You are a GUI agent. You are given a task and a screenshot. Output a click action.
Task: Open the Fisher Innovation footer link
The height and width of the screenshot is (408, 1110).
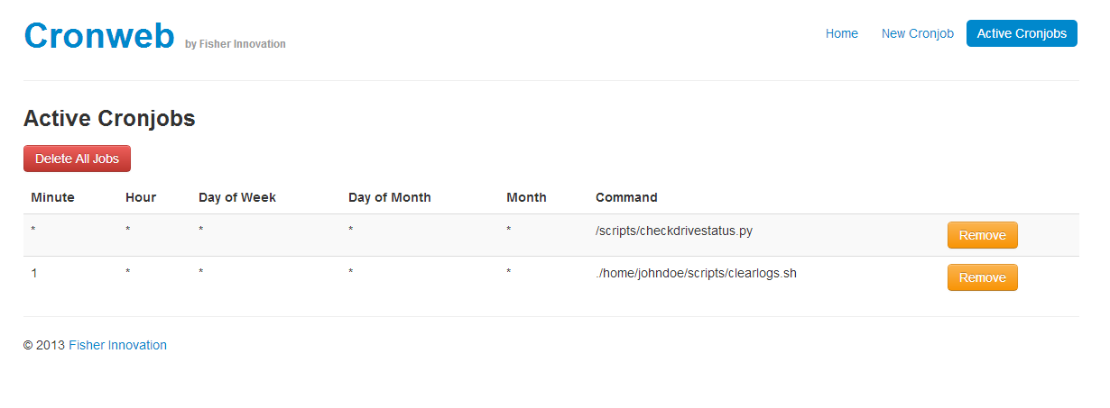(117, 345)
